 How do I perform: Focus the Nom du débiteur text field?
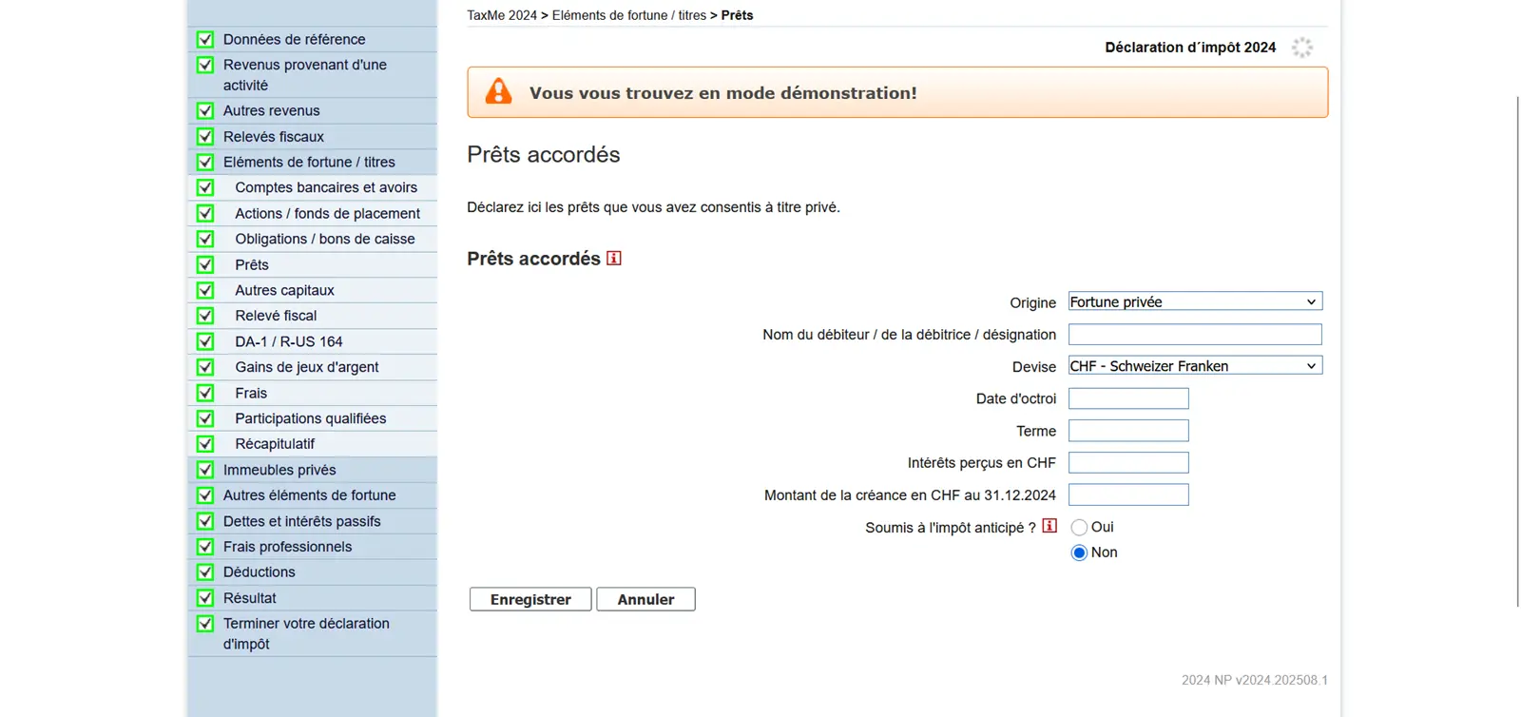coord(1195,335)
